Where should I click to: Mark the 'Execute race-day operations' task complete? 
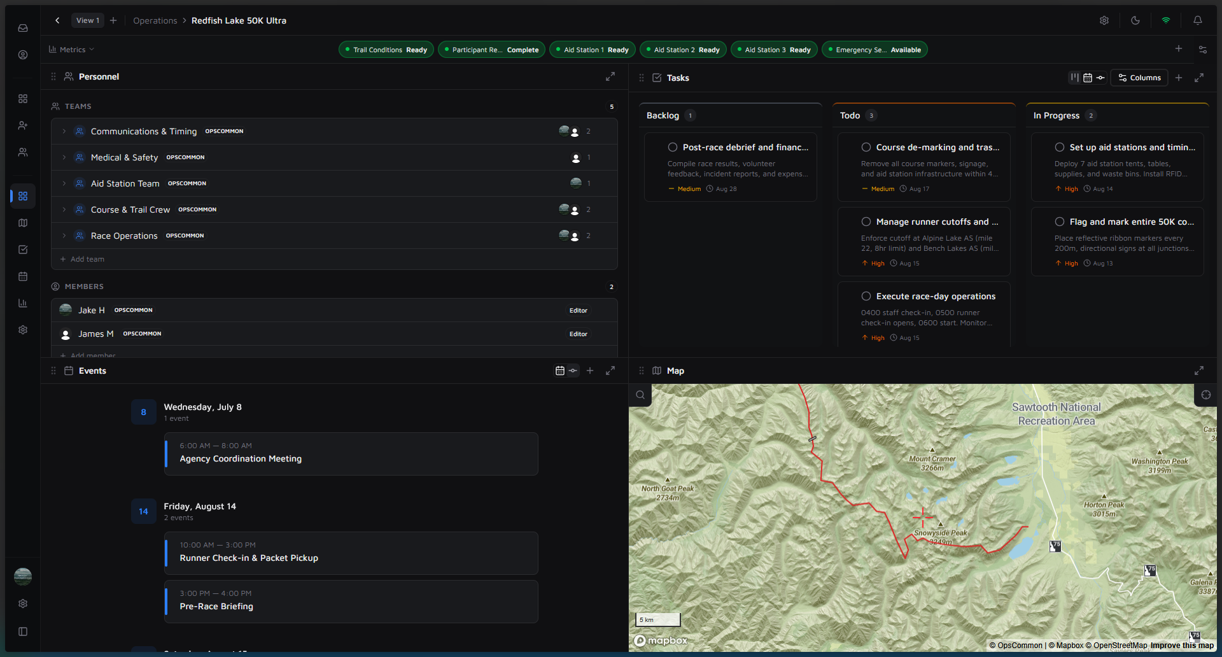[x=866, y=296]
